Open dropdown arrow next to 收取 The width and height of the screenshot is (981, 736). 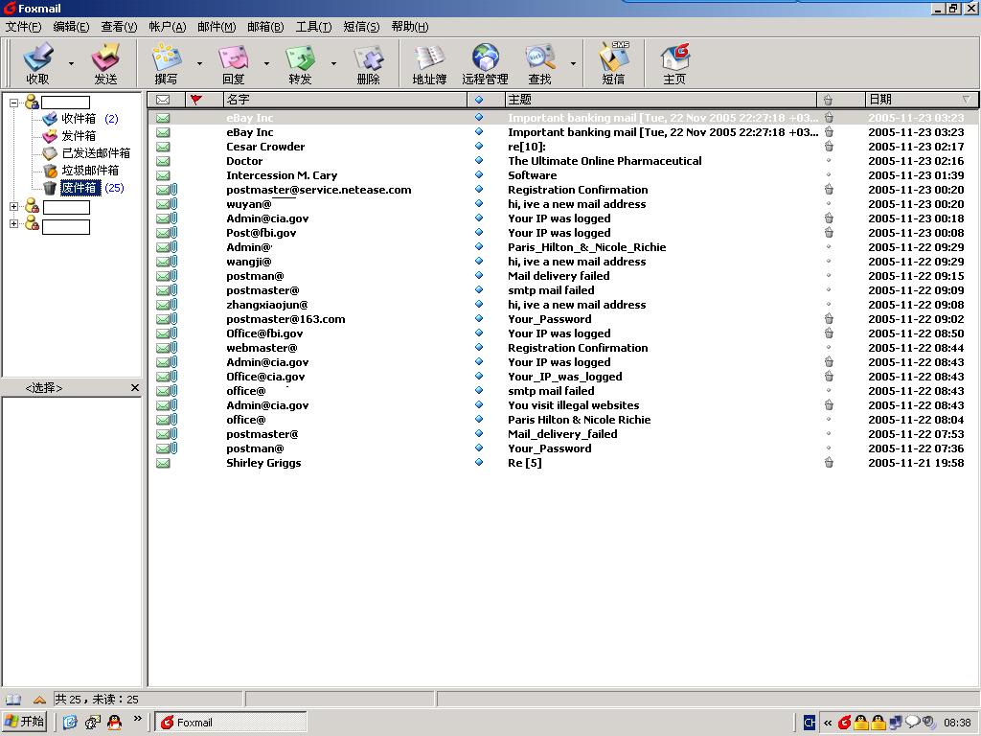tap(71, 64)
